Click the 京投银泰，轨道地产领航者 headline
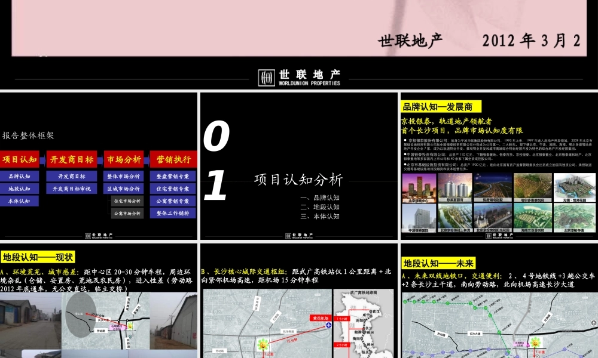The image size is (598, 358). (447, 121)
